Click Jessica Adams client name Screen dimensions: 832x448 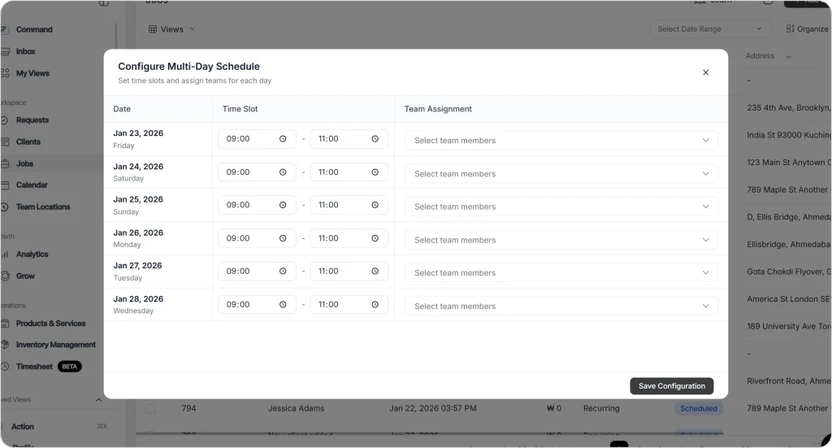[296, 408]
